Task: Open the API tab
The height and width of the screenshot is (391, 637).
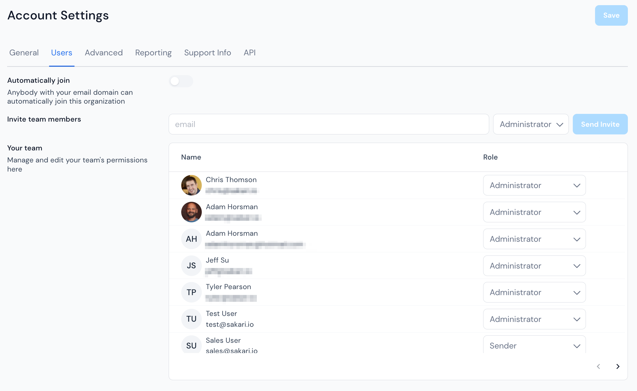Action: pyautogui.click(x=249, y=53)
